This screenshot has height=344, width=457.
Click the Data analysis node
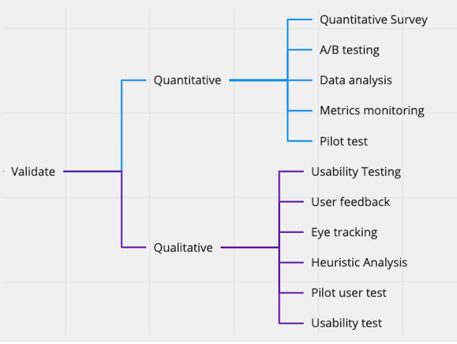(x=356, y=80)
